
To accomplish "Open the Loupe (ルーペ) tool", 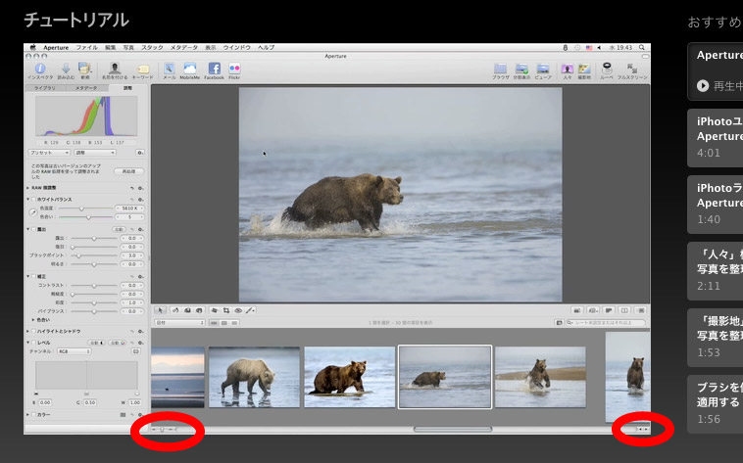I will 608,69.
